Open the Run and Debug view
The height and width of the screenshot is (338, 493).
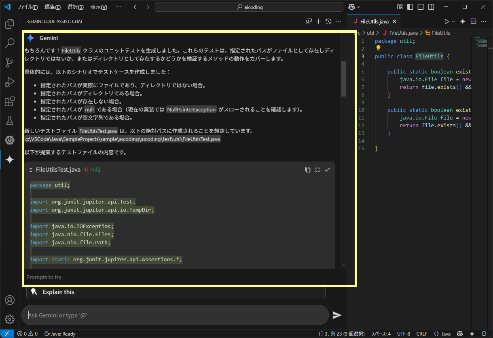10,82
